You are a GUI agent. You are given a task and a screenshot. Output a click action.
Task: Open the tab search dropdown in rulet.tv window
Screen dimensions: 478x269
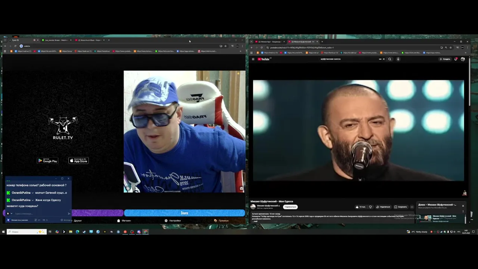(x=5, y=40)
